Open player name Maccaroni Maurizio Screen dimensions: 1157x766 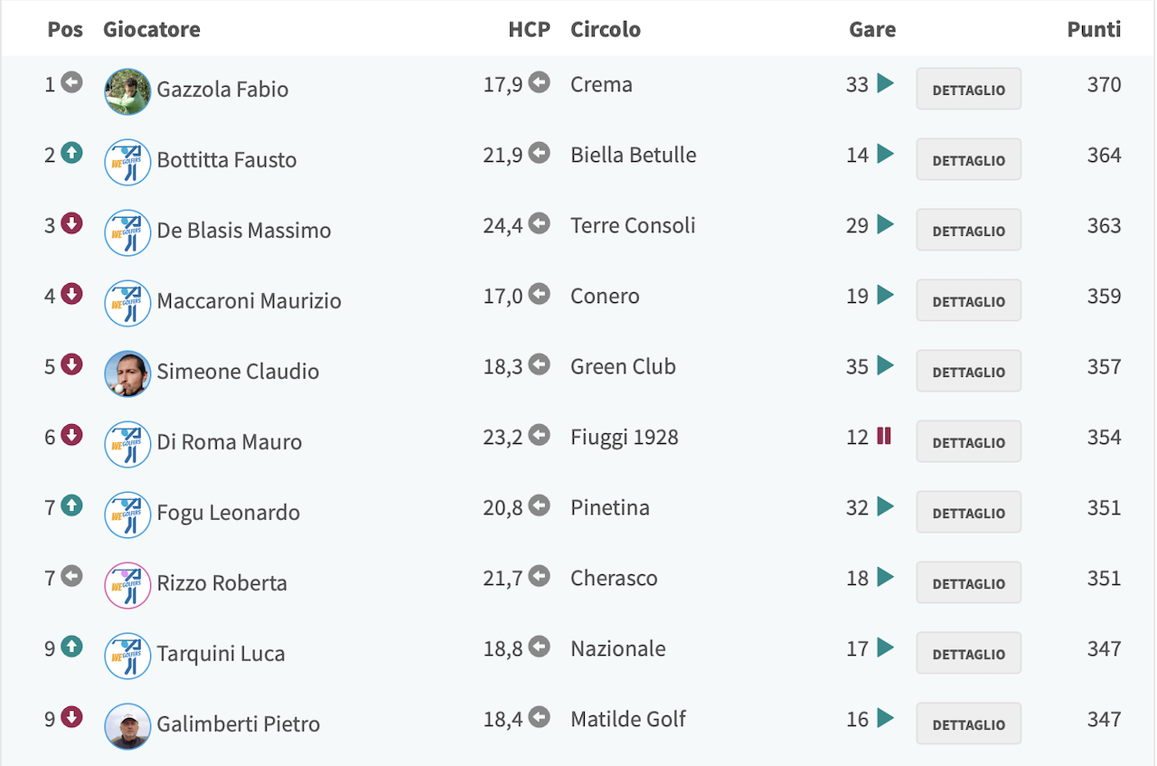(249, 301)
